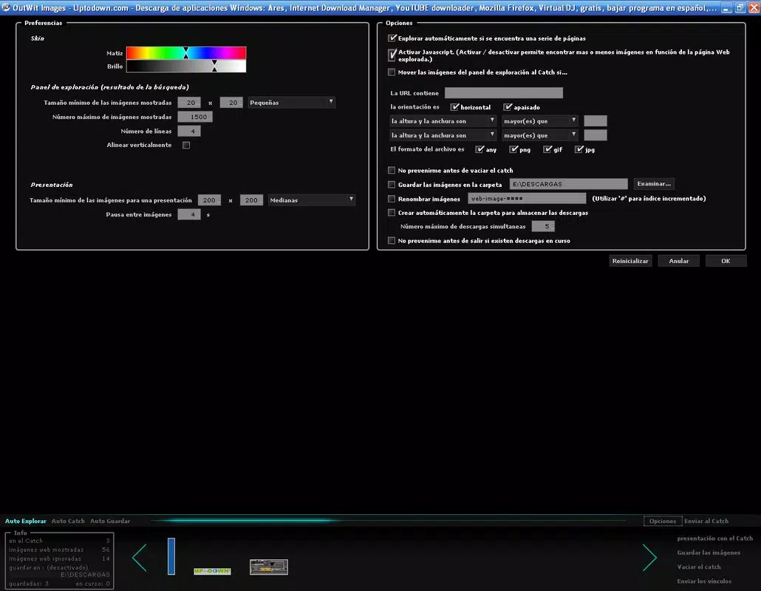Open first 'la altura y la anchura son' dropdown

(x=443, y=121)
